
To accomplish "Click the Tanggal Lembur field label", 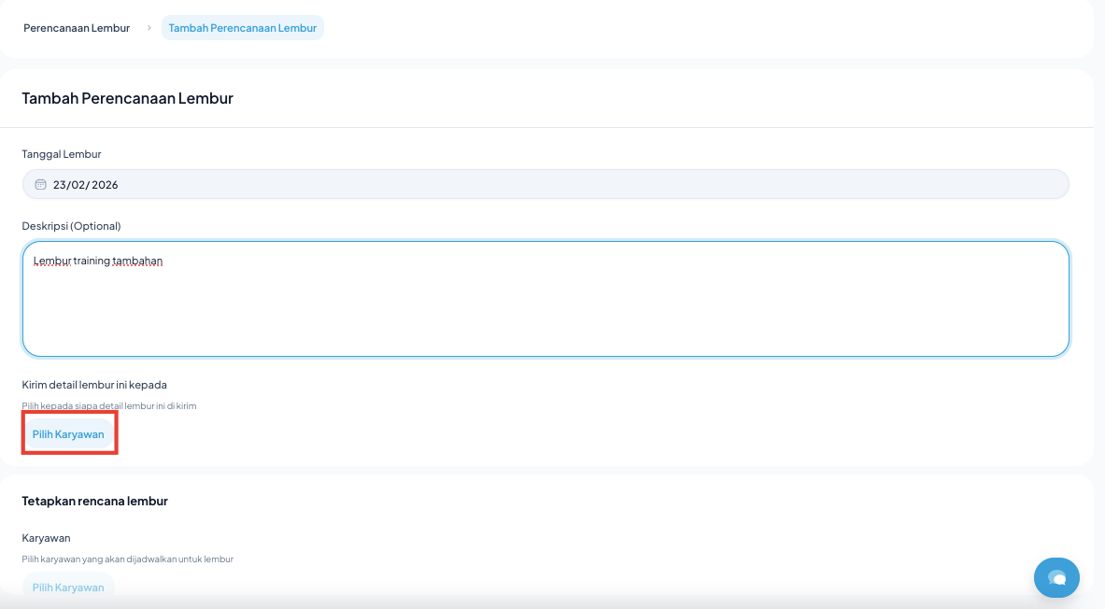I will 62,154.
